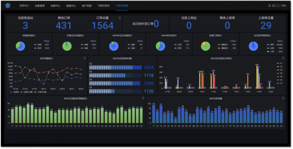Refresh the 30日单量统计 chart
The image size is (293, 149).
85,58
